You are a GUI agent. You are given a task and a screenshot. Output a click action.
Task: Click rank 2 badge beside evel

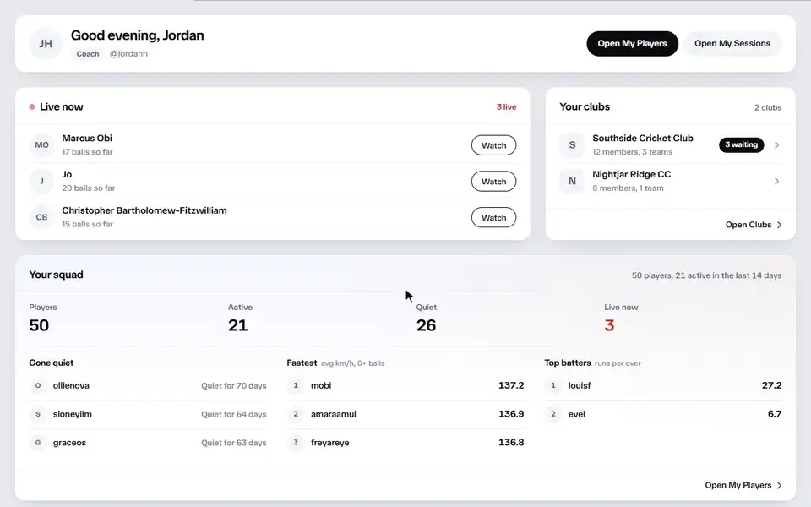point(552,414)
